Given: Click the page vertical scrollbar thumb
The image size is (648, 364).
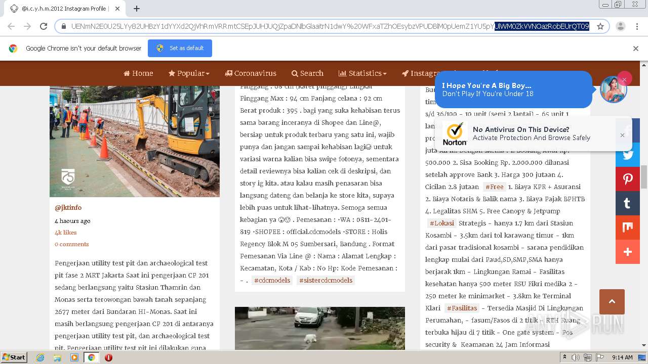Looking at the screenshot, I should coord(644,176).
